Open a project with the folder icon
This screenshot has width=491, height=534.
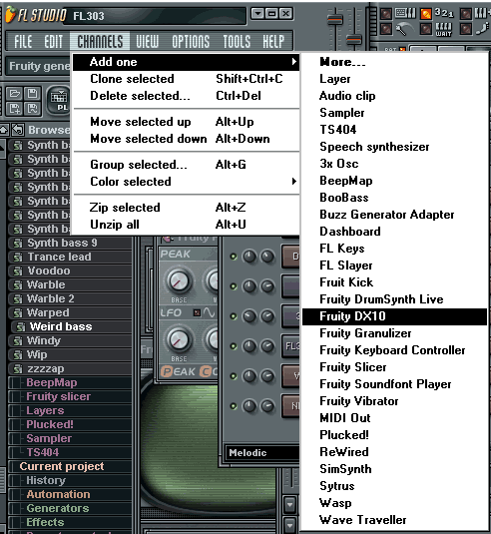coord(15,93)
